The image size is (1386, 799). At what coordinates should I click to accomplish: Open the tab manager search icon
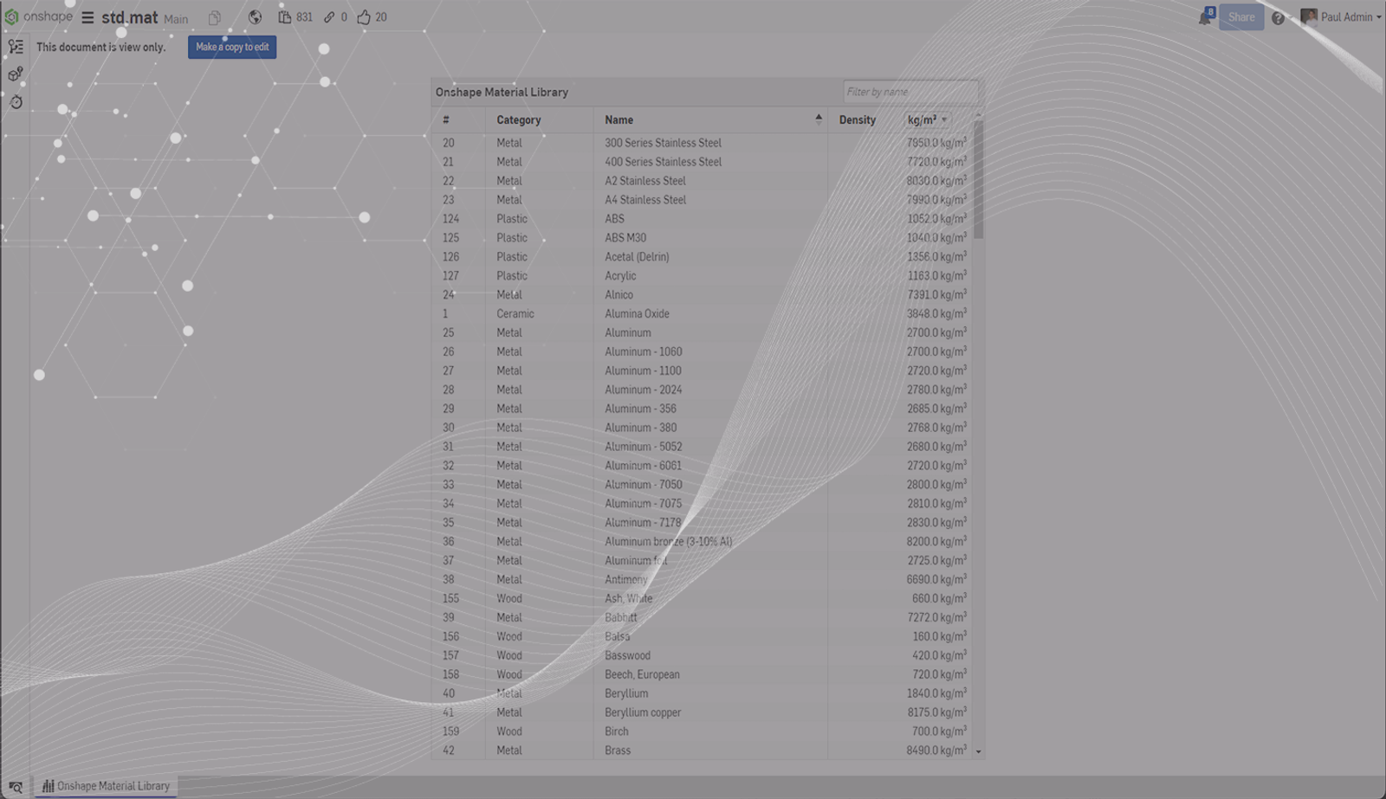coord(16,787)
